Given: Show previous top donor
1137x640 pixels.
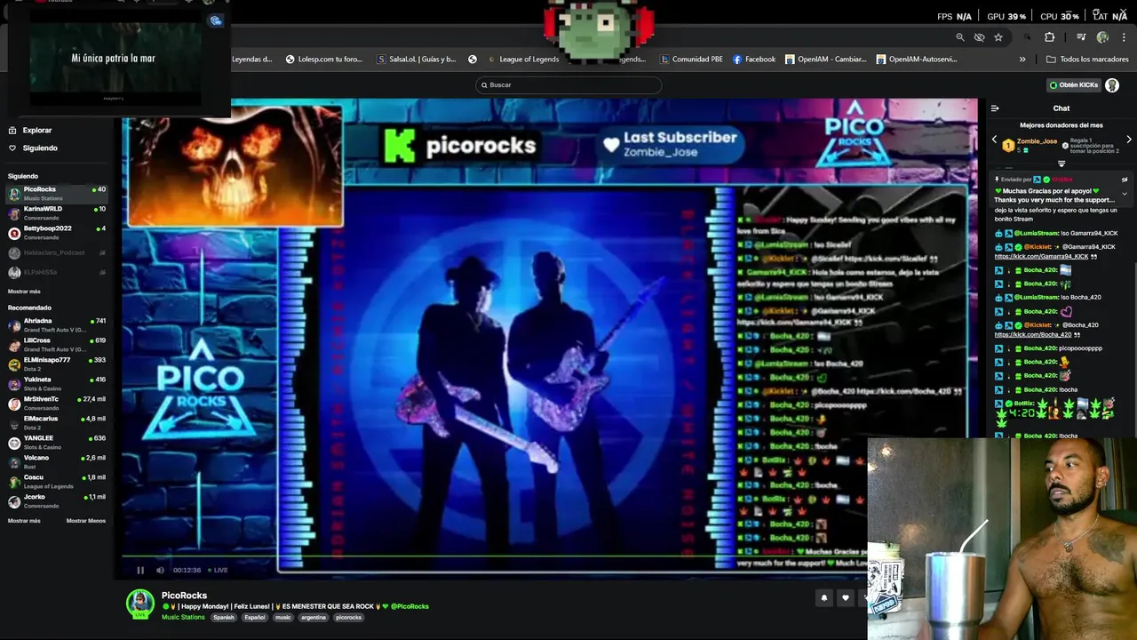Looking at the screenshot, I should click(994, 140).
